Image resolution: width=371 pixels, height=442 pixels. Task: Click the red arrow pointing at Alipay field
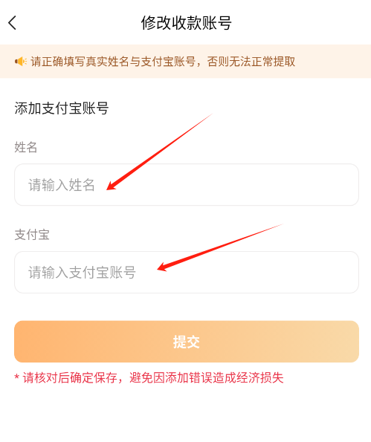click(x=220, y=247)
